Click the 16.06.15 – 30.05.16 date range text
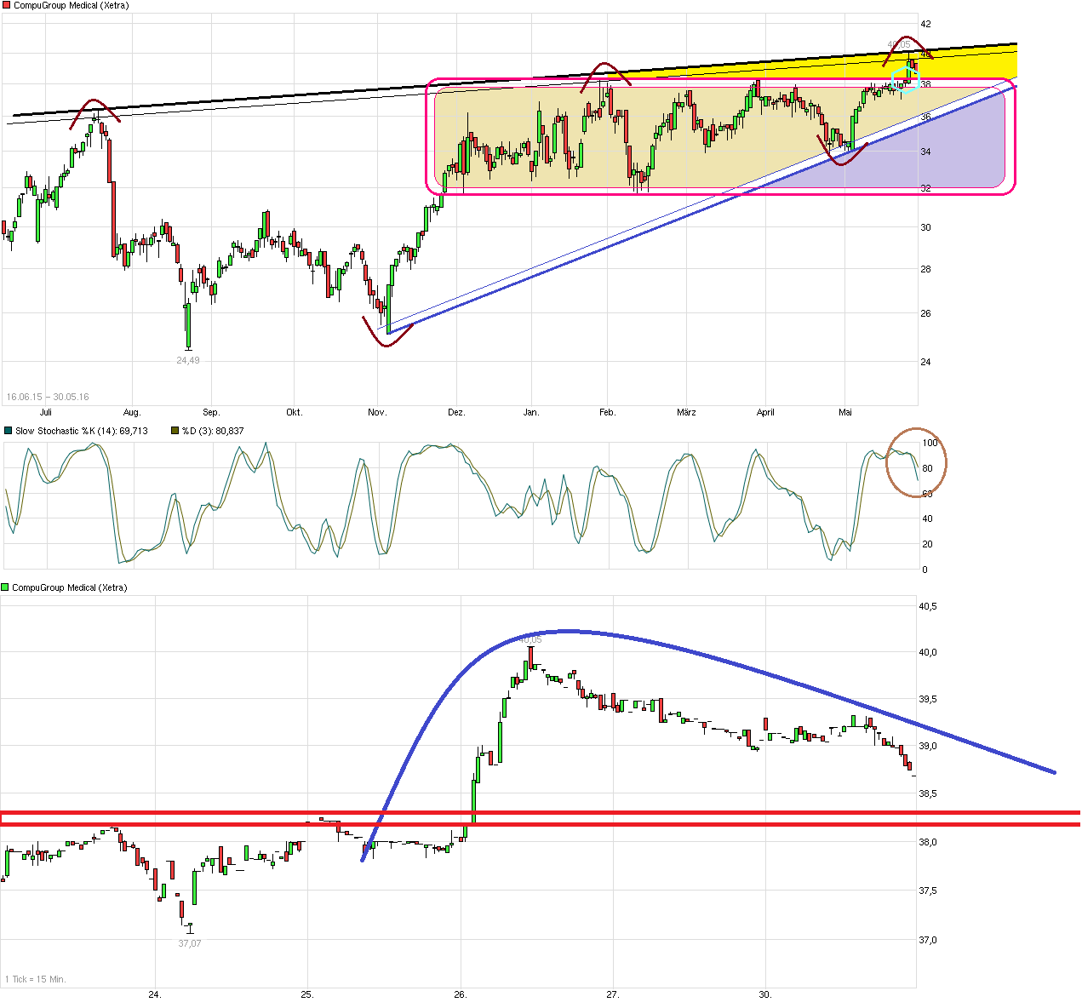The image size is (1082, 1008). click(48, 397)
